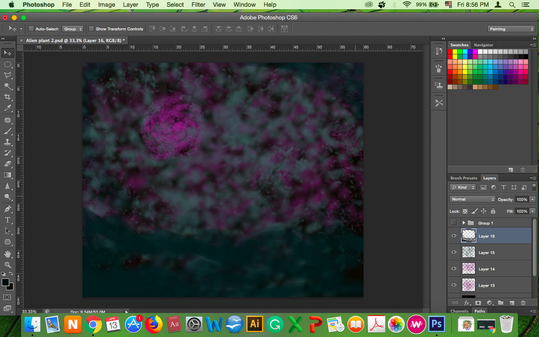Select the Horizontal Type tool
Viewport: 539px width, 337px height.
8,220
